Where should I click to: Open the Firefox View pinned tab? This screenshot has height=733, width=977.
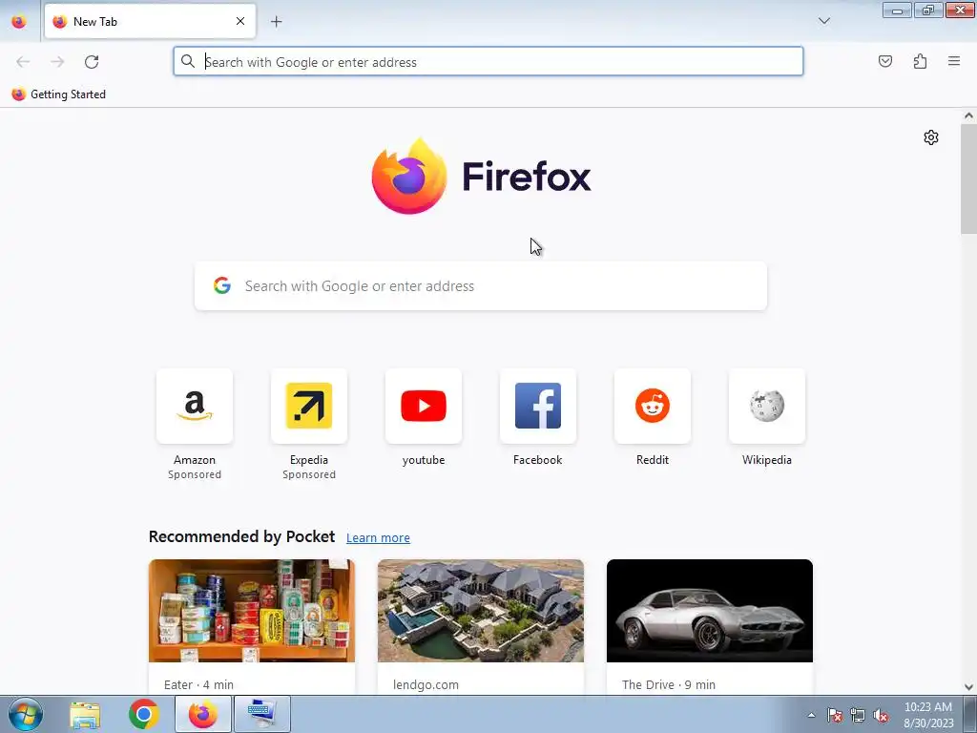(x=19, y=22)
